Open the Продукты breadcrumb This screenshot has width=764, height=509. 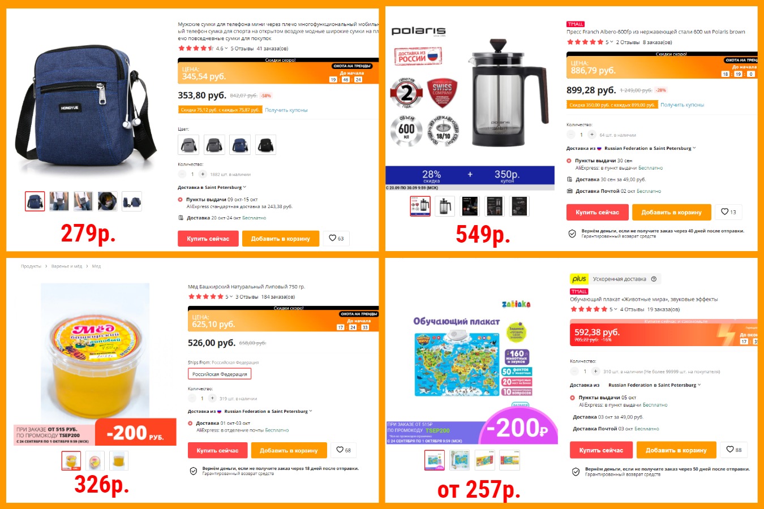pyautogui.click(x=31, y=266)
